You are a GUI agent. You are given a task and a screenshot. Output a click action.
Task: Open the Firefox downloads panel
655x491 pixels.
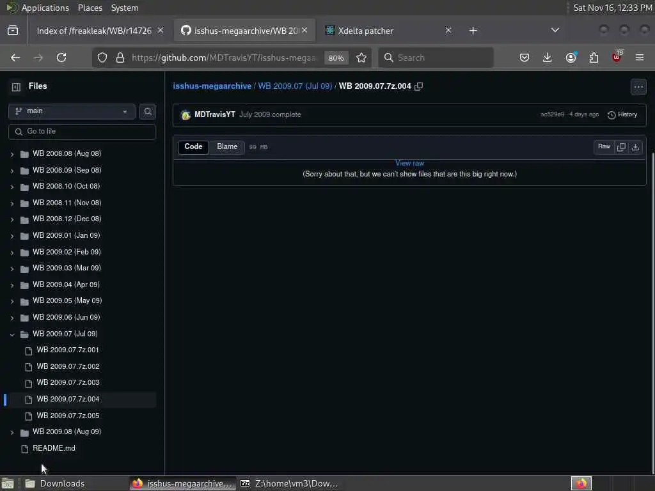548,58
